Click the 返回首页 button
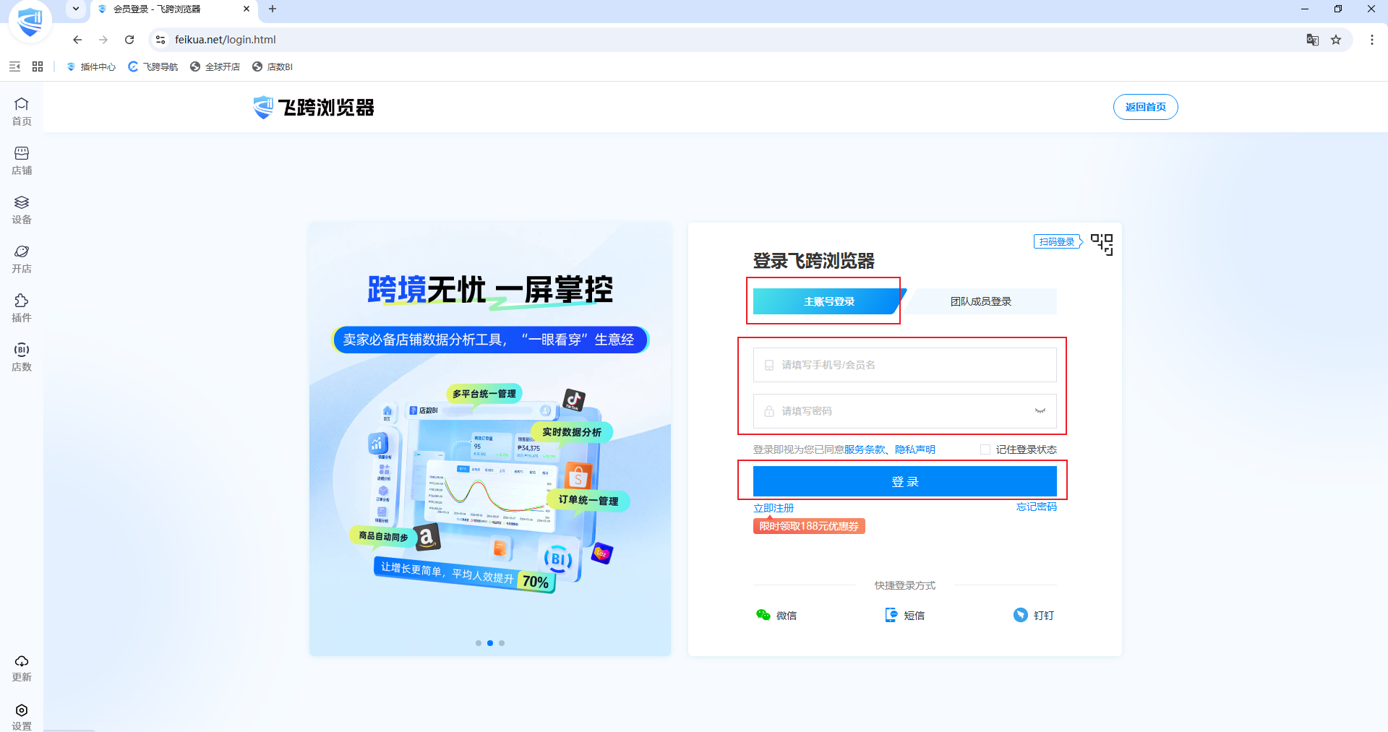 pyautogui.click(x=1146, y=107)
